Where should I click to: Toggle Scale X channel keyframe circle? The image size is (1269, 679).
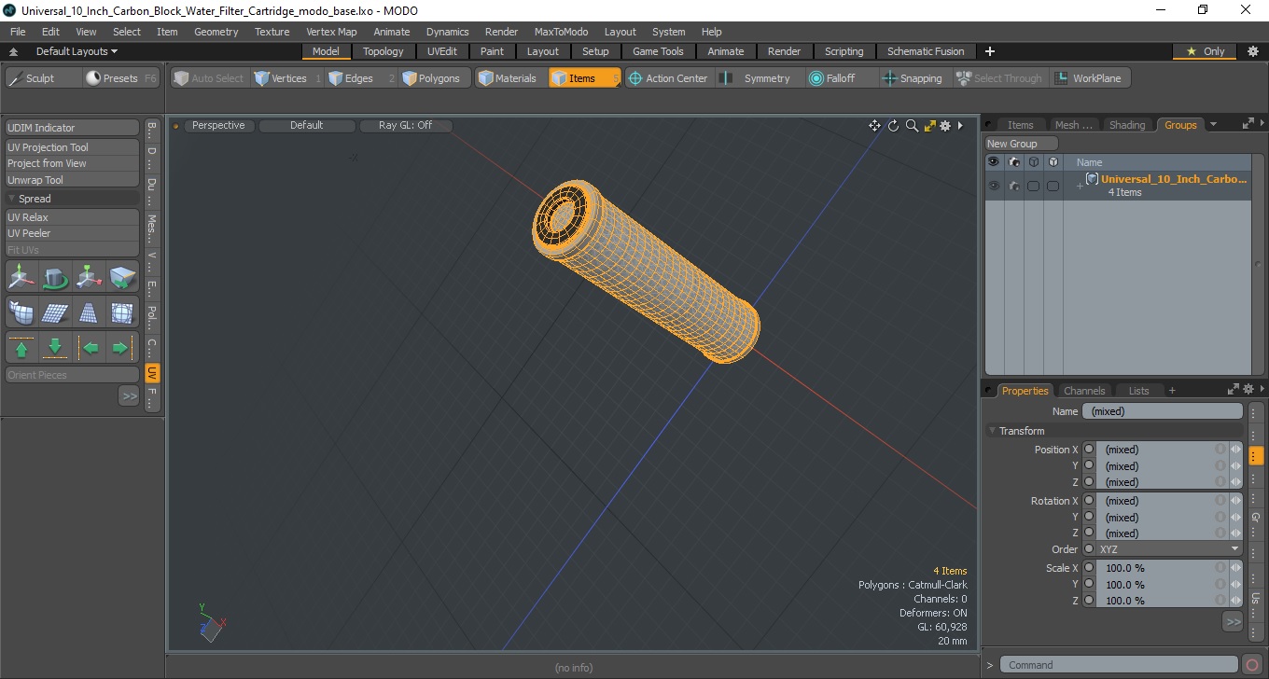(x=1089, y=568)
